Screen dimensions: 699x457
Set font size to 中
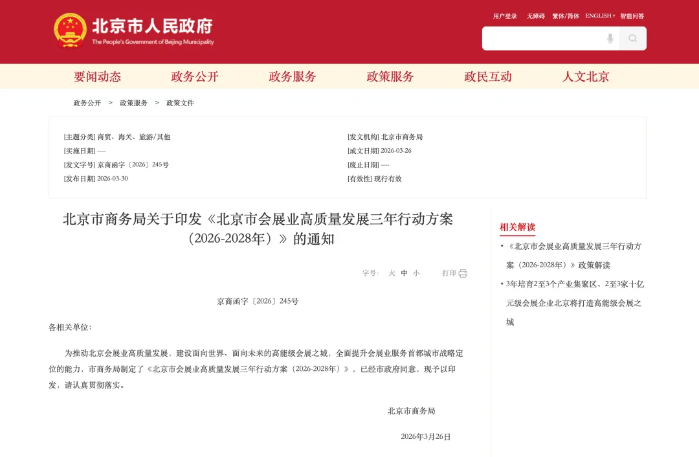(x=404, y=273)
